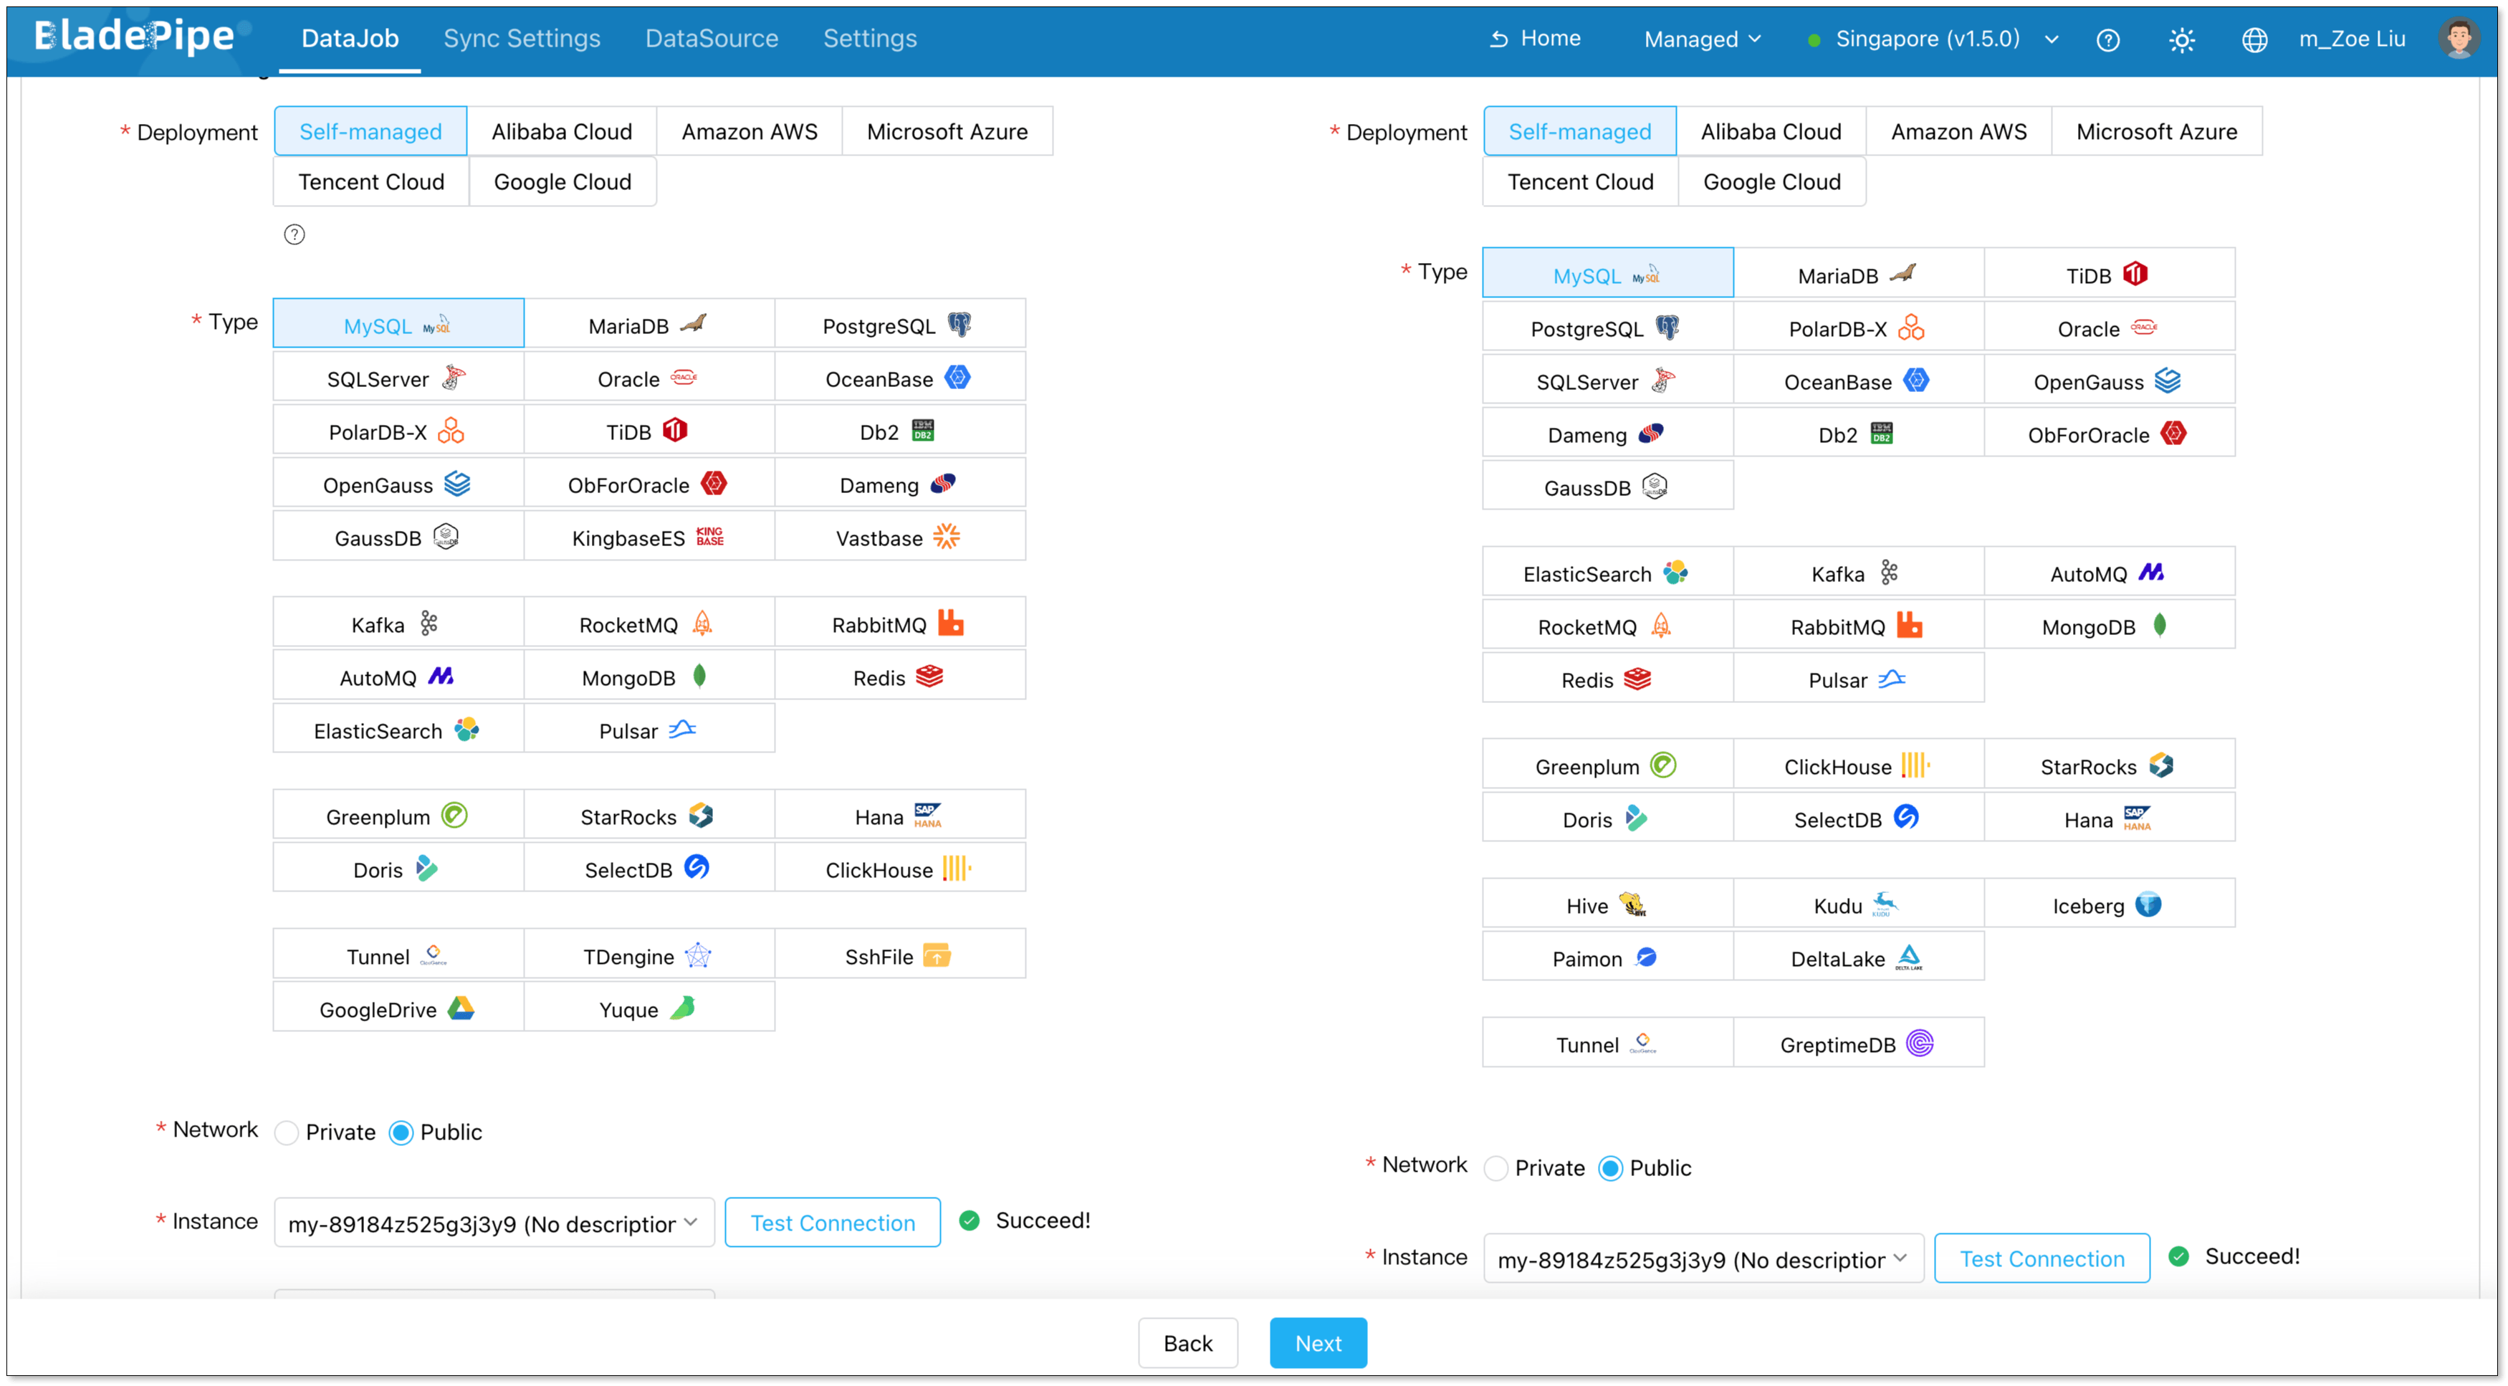Click the user avatar picture

(x=2459, y=39)
